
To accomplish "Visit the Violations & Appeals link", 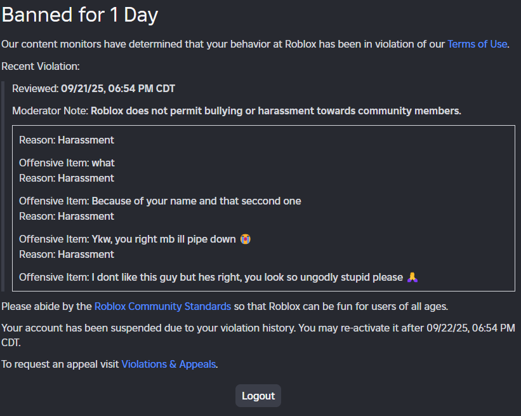I will click(x=169, y=364).
